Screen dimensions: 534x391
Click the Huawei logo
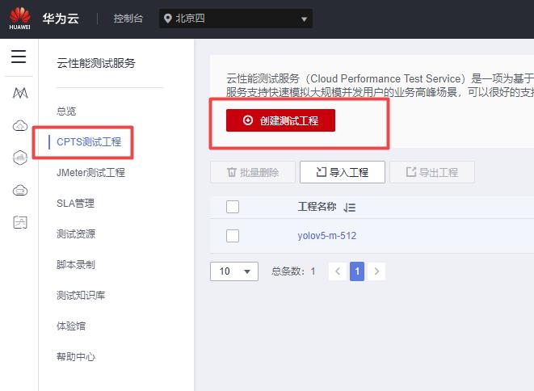click(19, 19)
